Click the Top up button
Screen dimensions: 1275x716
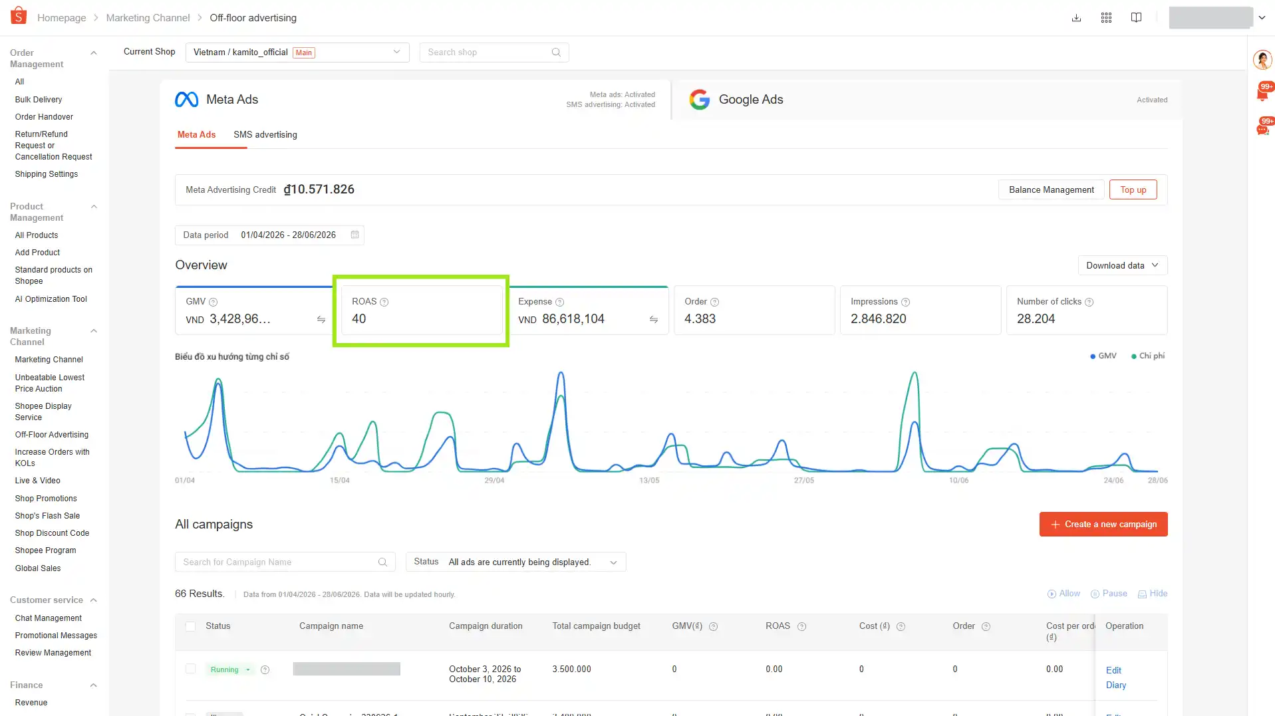(x=1133, y=190)
